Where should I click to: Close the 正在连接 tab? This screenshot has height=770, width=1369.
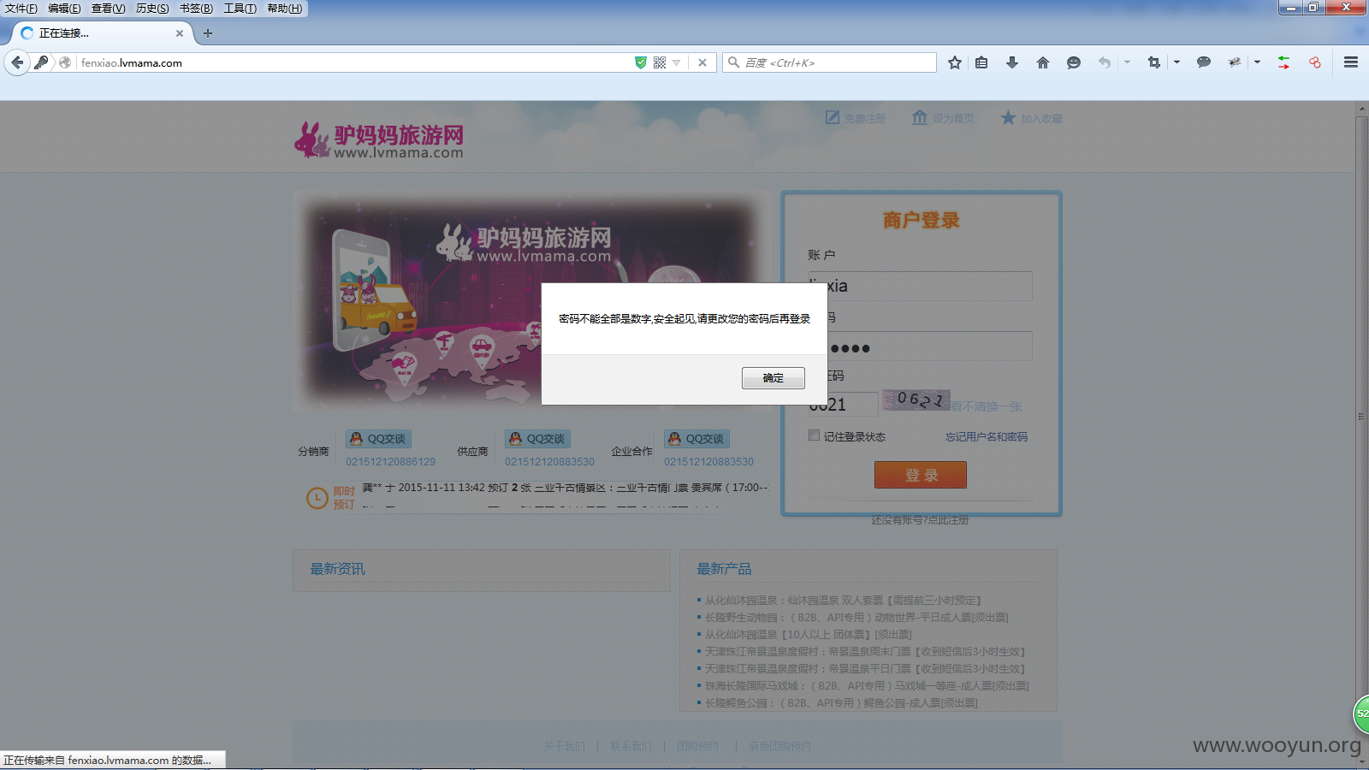click(180, 33)
